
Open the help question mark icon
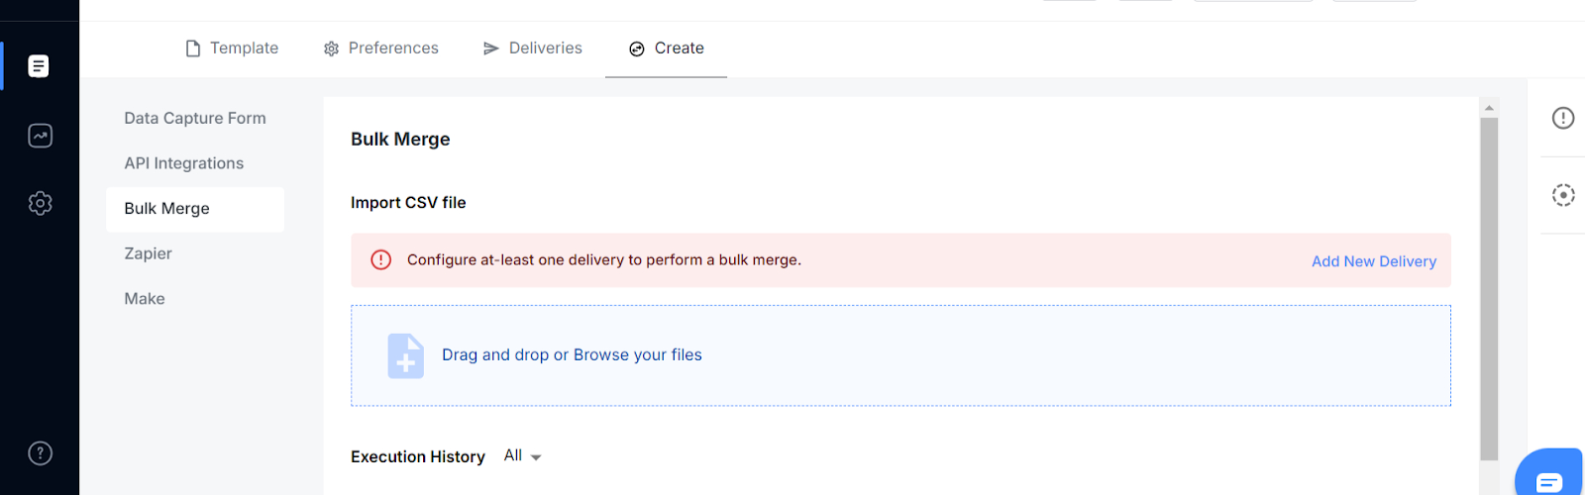point(40,453)
